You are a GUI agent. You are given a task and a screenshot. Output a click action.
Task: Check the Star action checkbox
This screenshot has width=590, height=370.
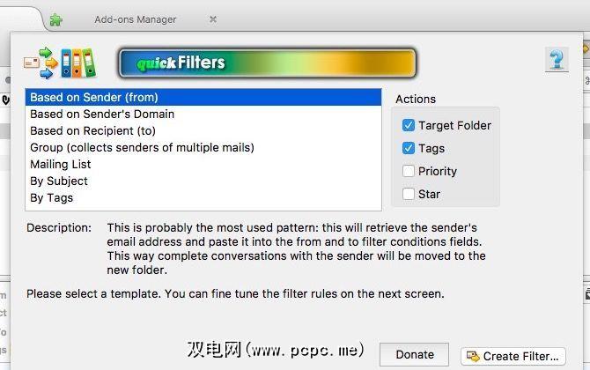409,194
